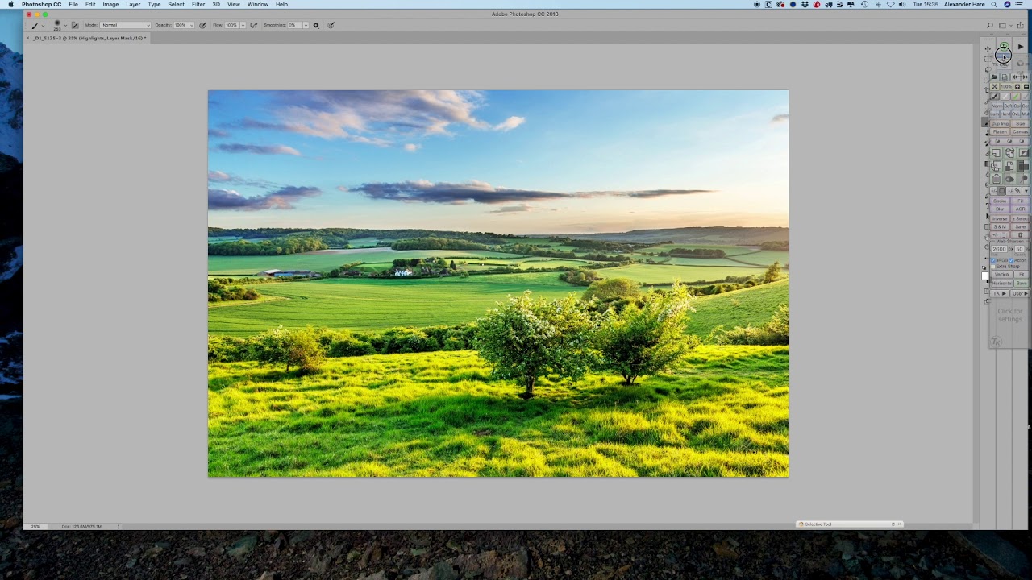Screen dimensions: 1032x580
Task: Open macOS Spotlight search icon
Action: [995, 5]
